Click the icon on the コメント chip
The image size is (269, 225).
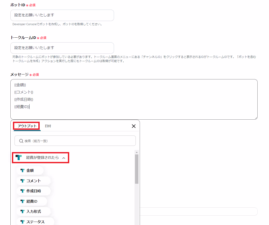[x=22, y=181]
